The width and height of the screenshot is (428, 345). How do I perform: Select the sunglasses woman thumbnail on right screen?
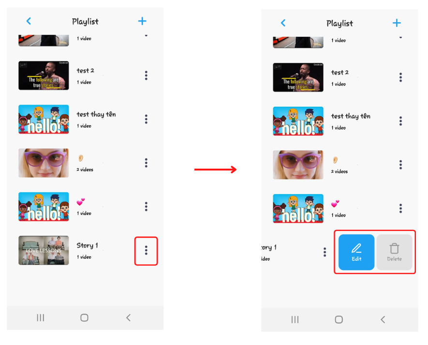coord(298,165)
